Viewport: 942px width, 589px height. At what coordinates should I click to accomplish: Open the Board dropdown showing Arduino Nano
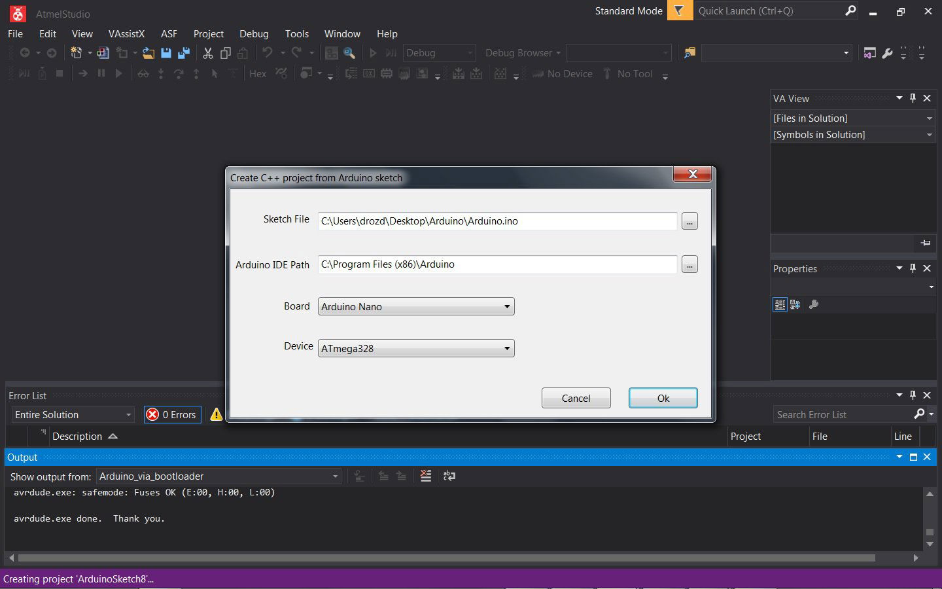(x=416, y=306)
